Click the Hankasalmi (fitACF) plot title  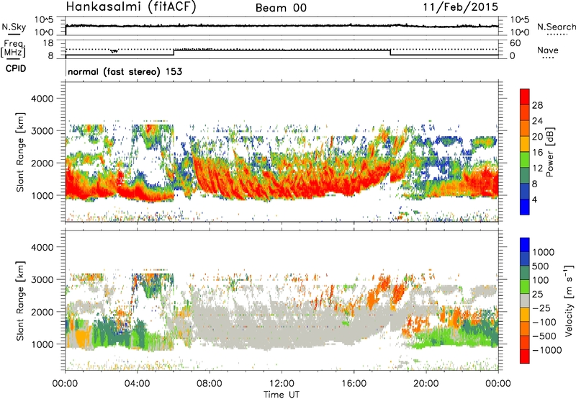click(131, 6)
